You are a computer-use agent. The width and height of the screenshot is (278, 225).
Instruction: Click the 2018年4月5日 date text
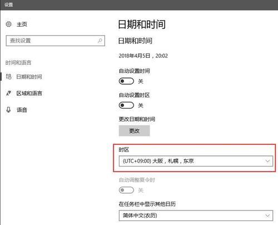click(135, 56)
